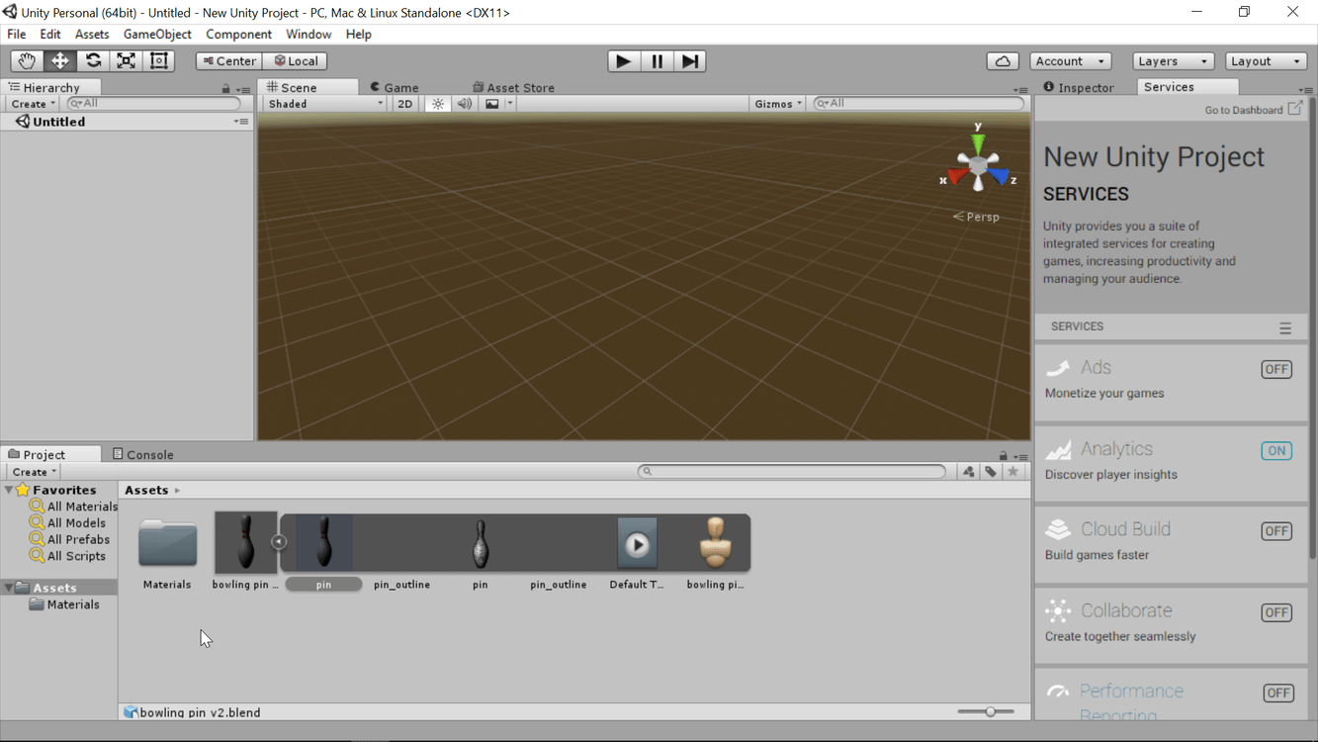The height and width of the screenshot is (742, 1318).
Task: Switch to the Game tab
Action: click(x=395, y=87)
